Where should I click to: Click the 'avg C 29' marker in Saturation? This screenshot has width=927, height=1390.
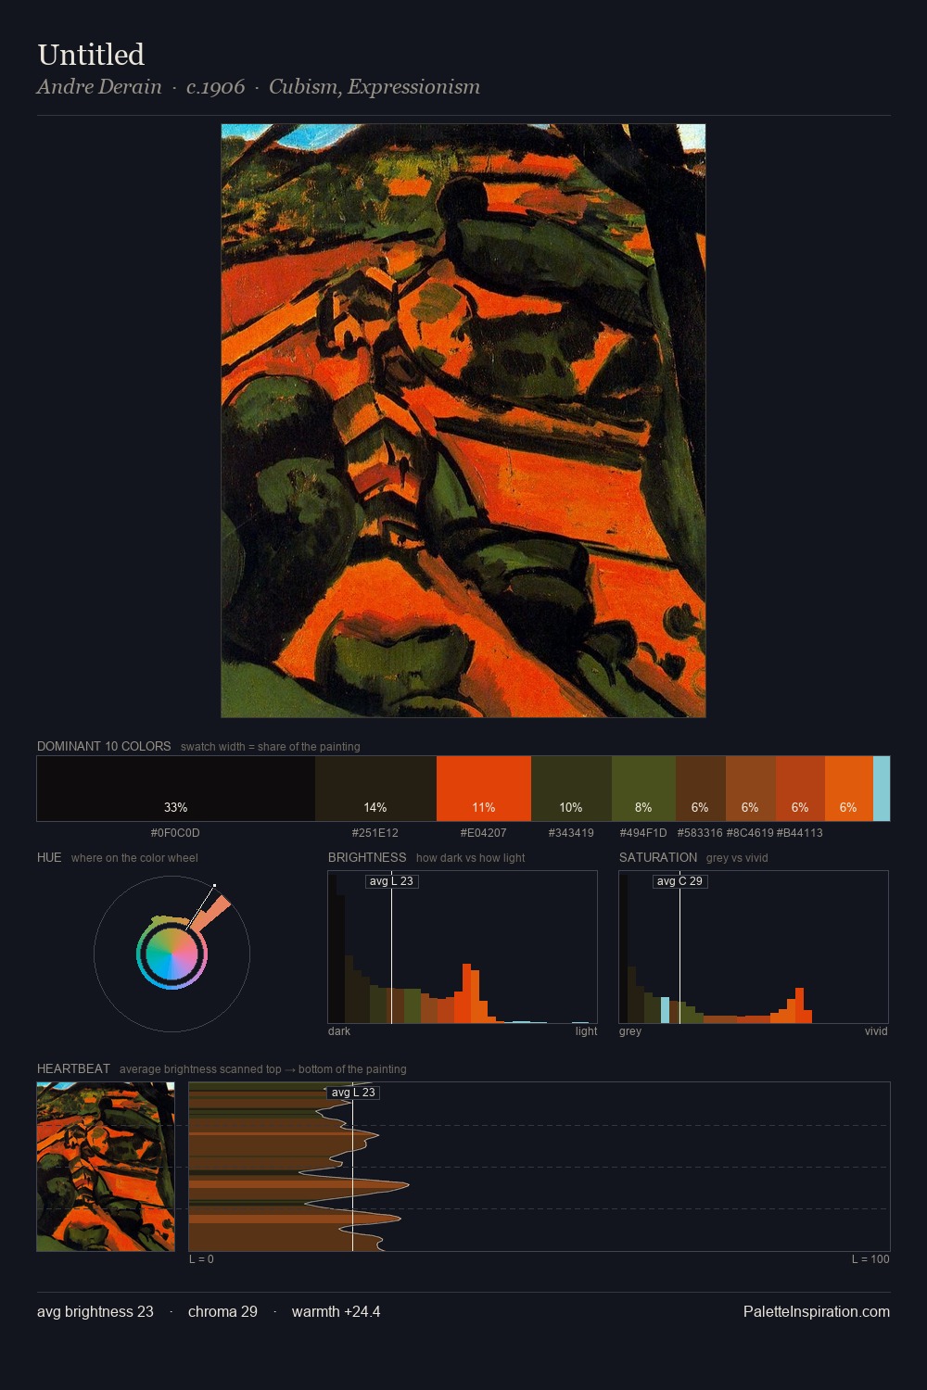click(x=679, y=881)
